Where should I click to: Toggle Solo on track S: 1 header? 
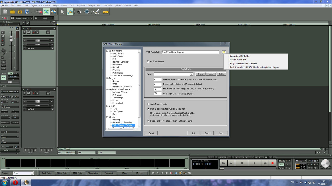pyautogui.click(x=25, y=32)
